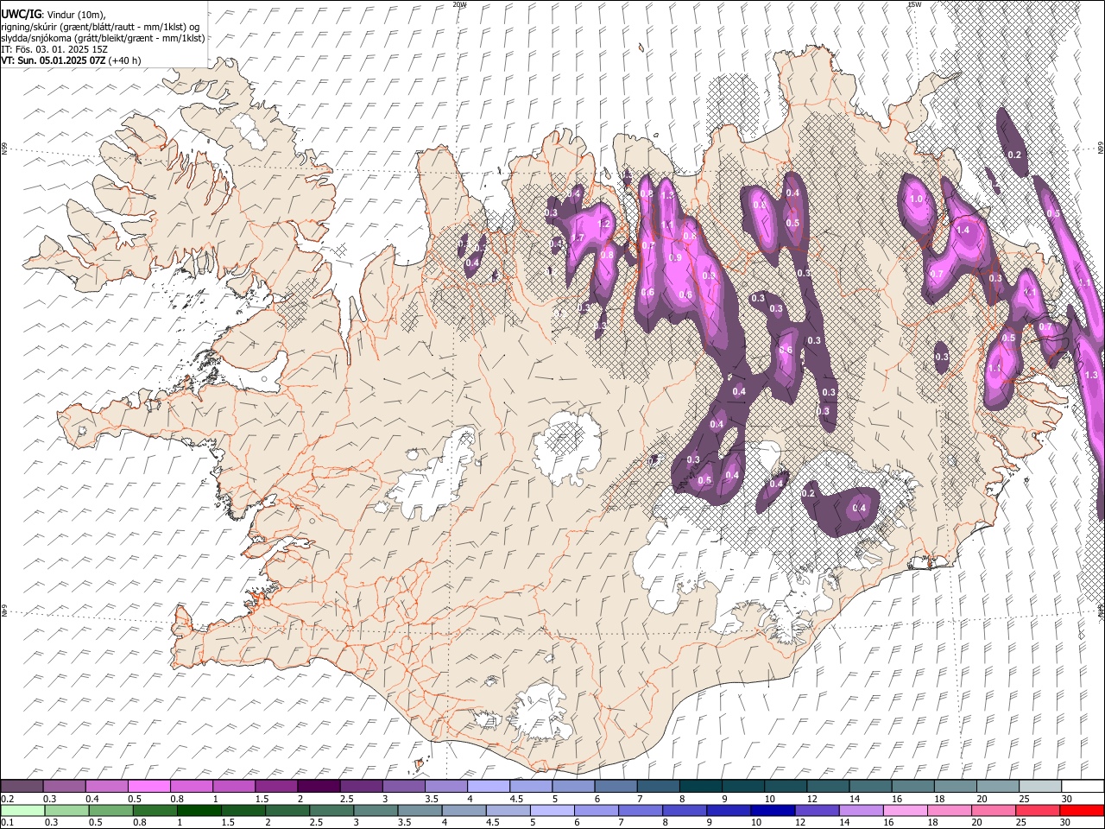Click the 'VT: Sun. 05.01.2025 07Z' valid time
The width and height of the screenshot is (1105, 829).
tap(54, 60)
